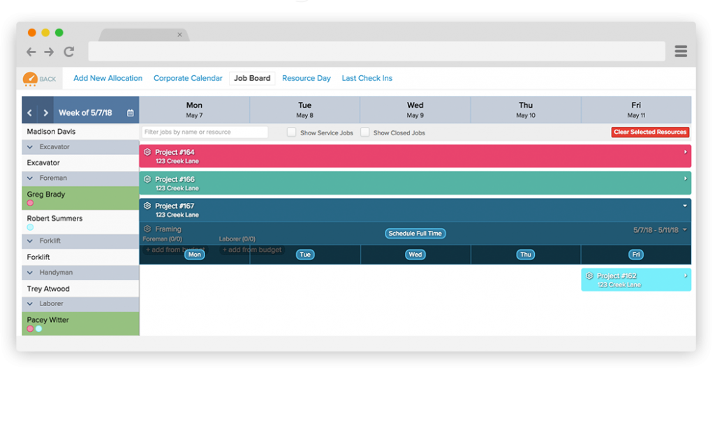Toggle the Thu day pill in Framing
This screenshot has height=433, width=715.
tap(526, 255)
